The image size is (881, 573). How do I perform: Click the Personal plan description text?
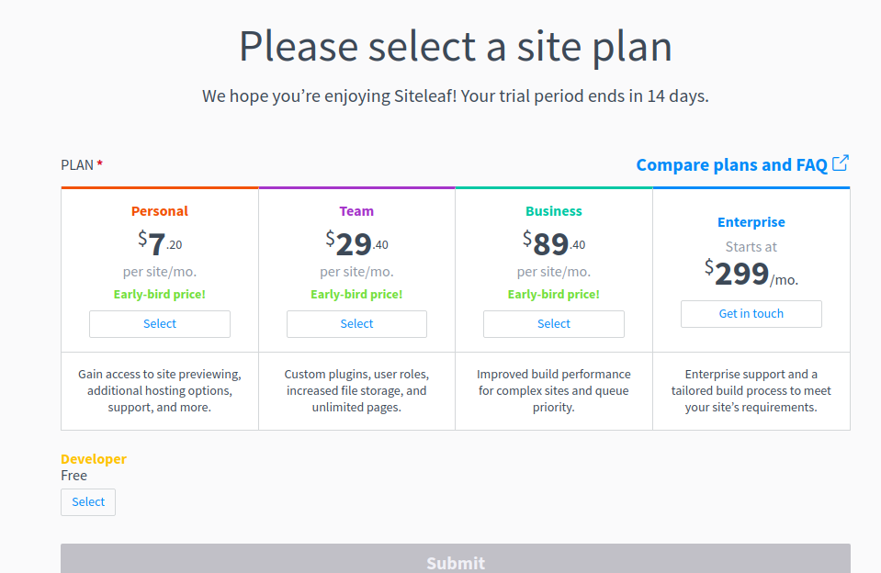tap(160, 390)
